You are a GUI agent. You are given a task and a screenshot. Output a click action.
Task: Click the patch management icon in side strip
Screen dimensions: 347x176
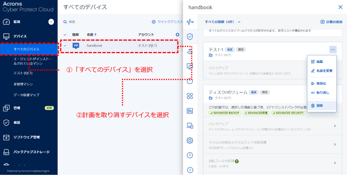(x=190, y=96)
